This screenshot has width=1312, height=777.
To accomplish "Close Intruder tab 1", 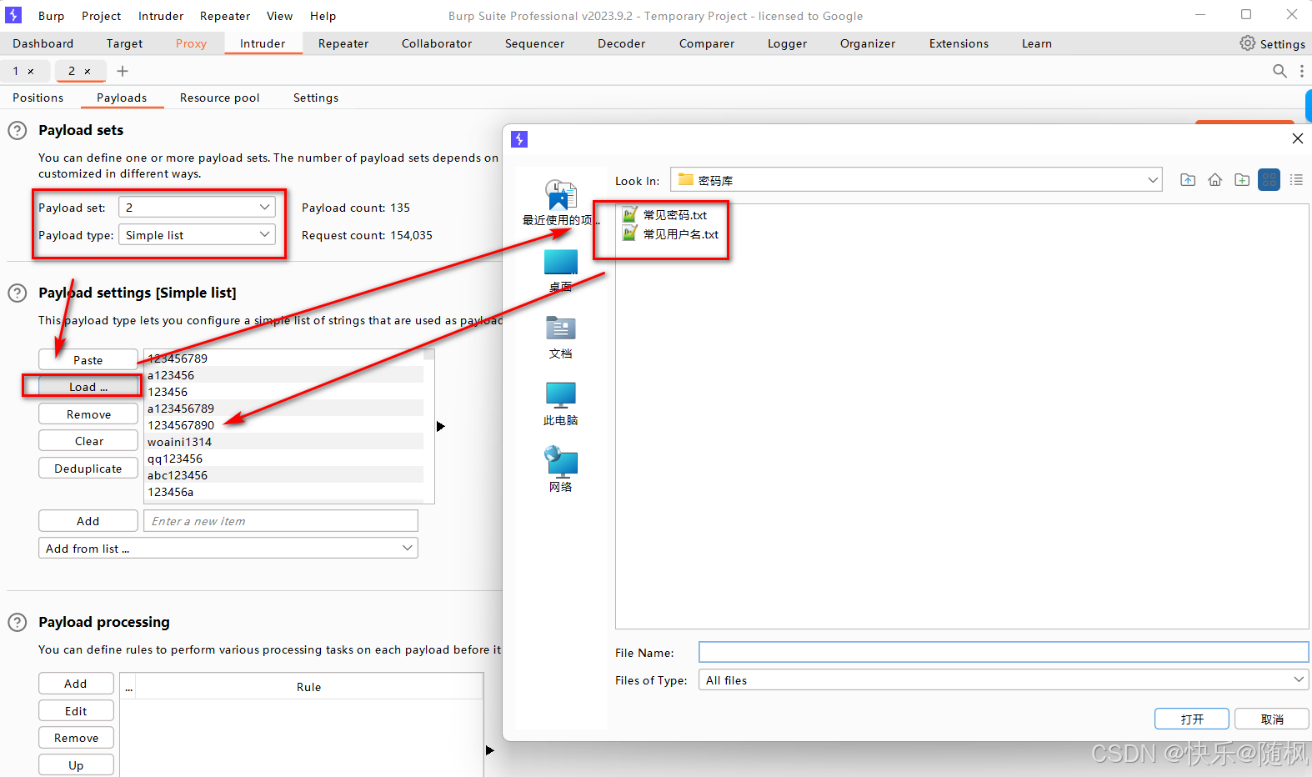I will click(31, 72).
